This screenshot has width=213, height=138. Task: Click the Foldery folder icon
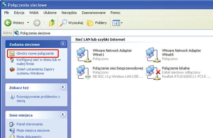90,23
